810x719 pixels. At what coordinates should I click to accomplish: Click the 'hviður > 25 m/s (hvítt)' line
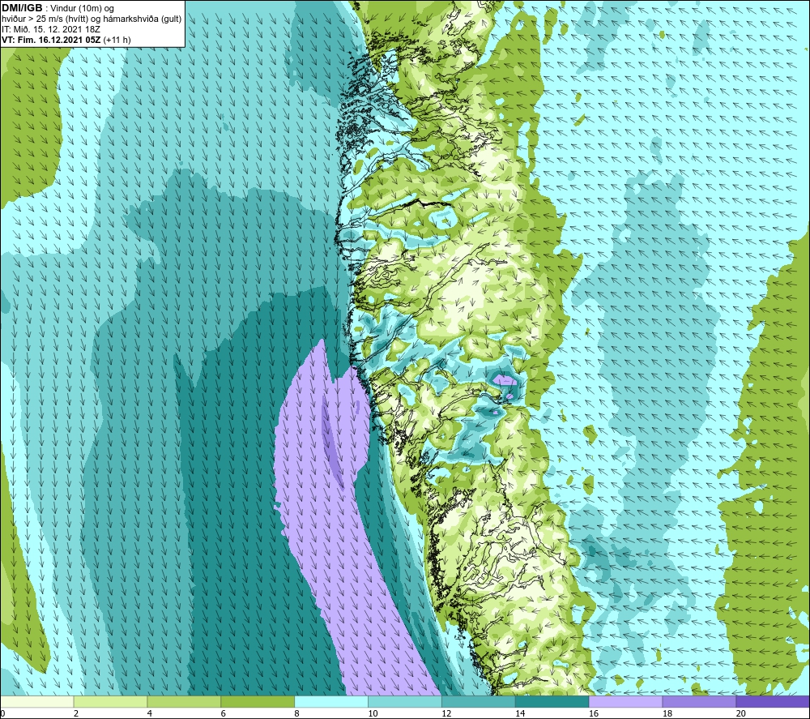pyautogui.click(x=45, y=19)
